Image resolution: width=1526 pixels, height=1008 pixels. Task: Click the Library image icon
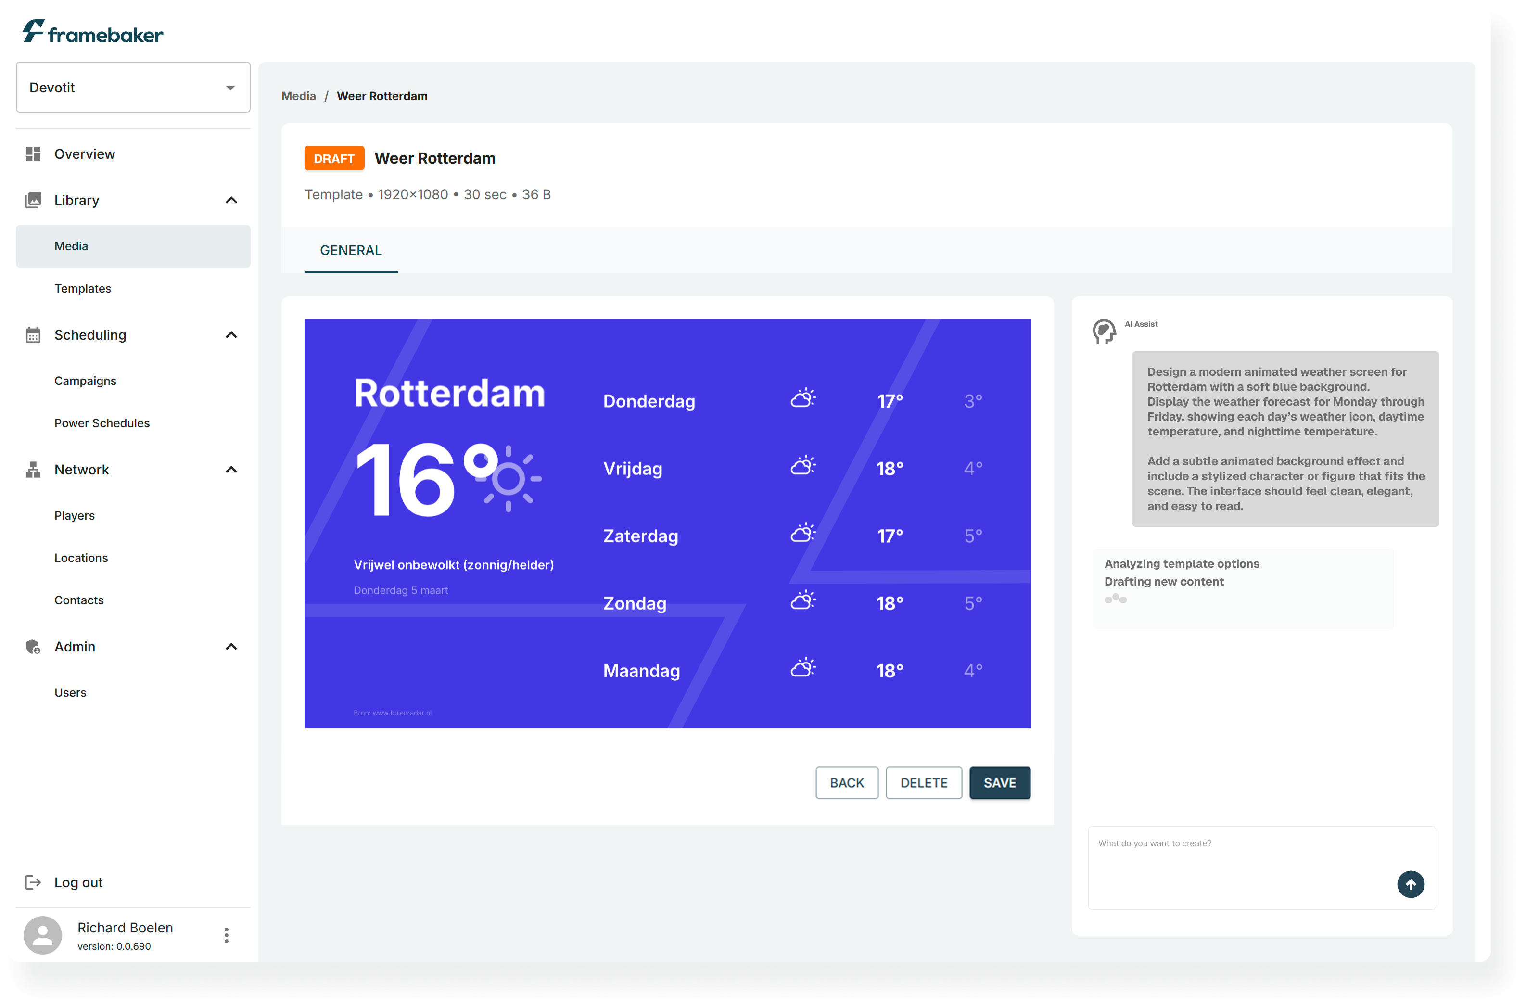click(x=33, y=201)
